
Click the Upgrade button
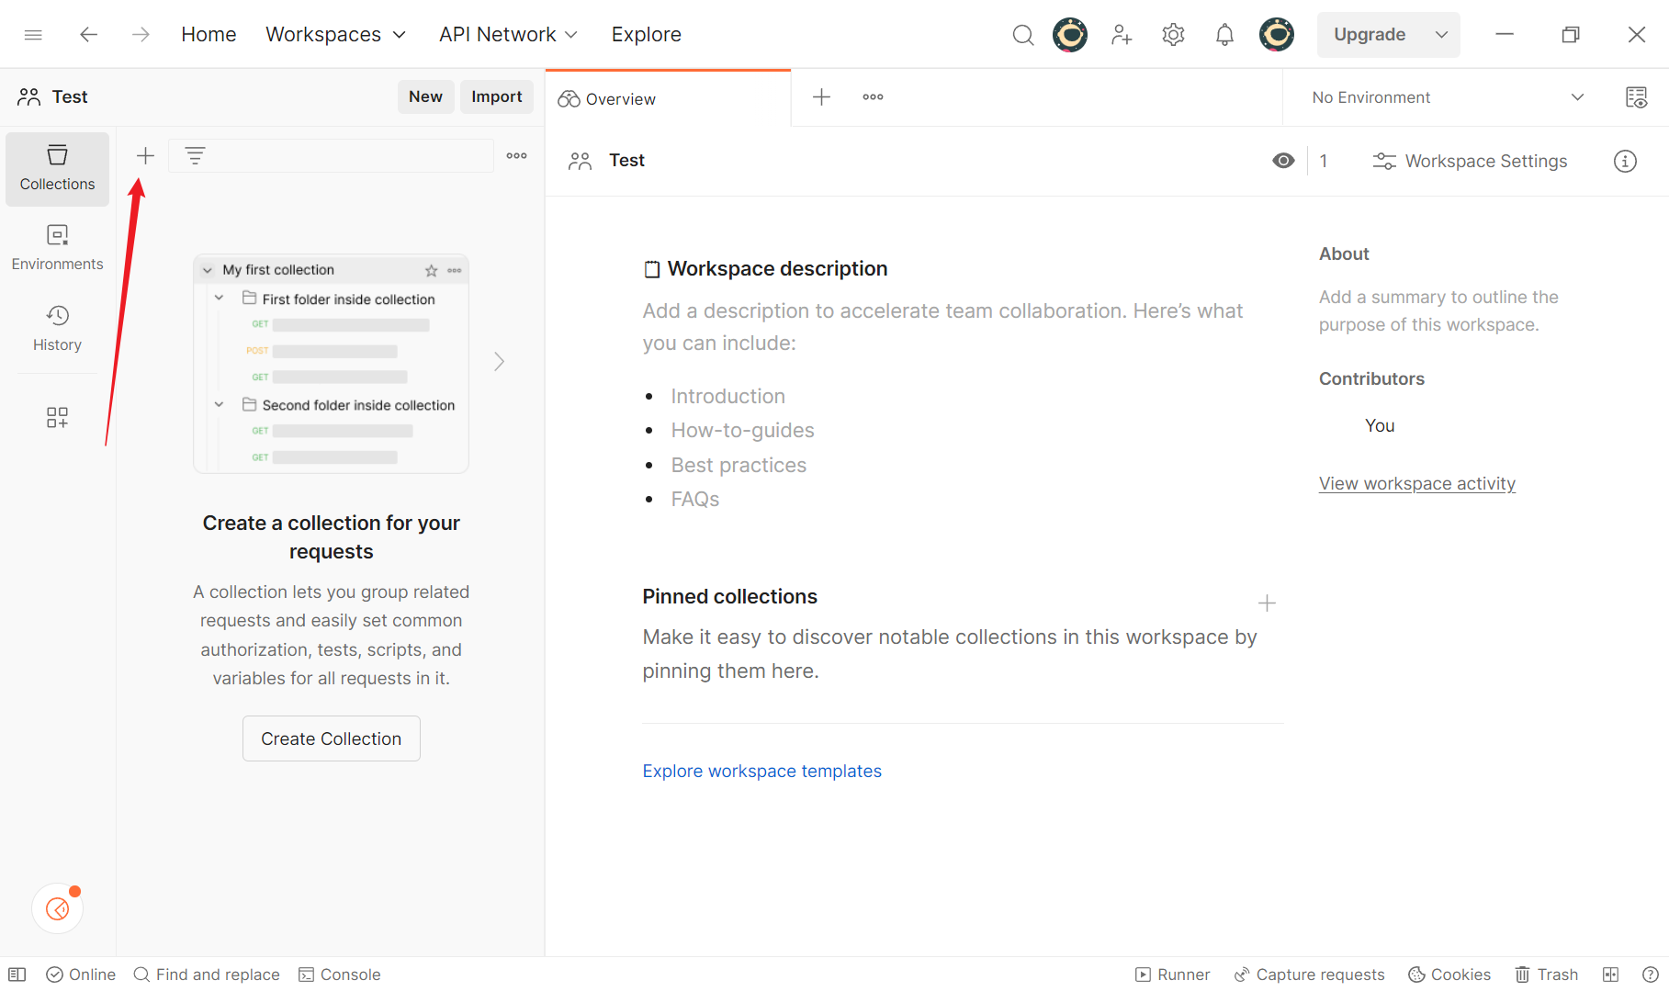point(1370,35)
